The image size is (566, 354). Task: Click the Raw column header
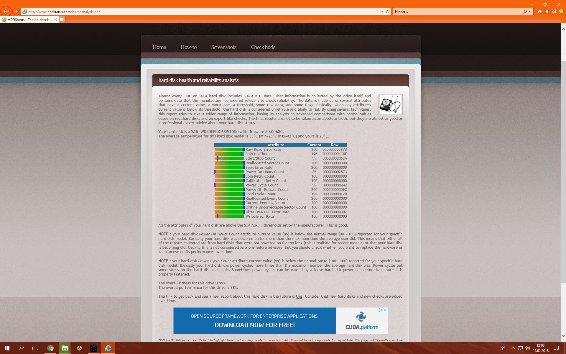[x=335, y=145]
